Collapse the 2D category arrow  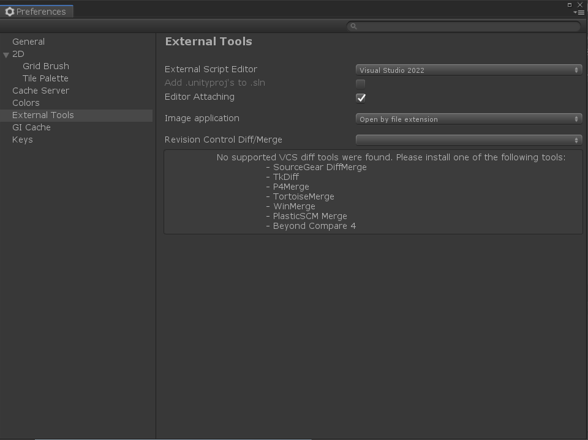(x=6, y=55)
